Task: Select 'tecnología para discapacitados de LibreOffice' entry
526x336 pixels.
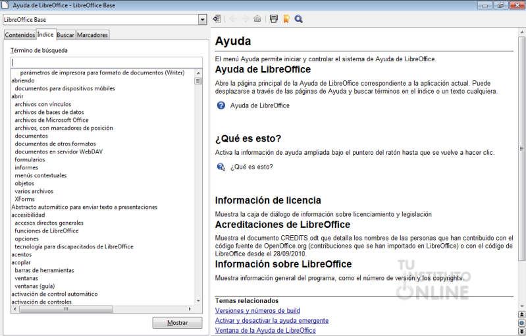Action: pos(74,246)
